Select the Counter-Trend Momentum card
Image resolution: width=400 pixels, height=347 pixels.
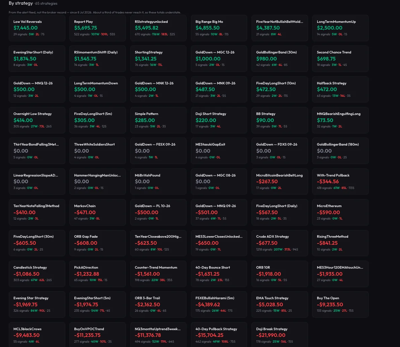[158, 274]
